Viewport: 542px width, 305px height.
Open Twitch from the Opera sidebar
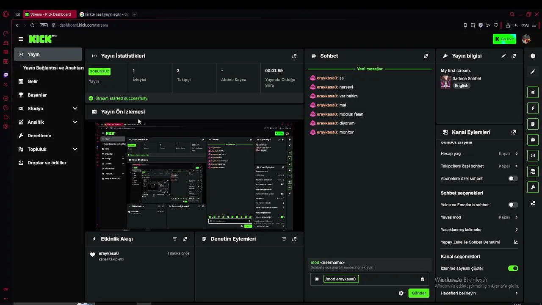(6, 75)
